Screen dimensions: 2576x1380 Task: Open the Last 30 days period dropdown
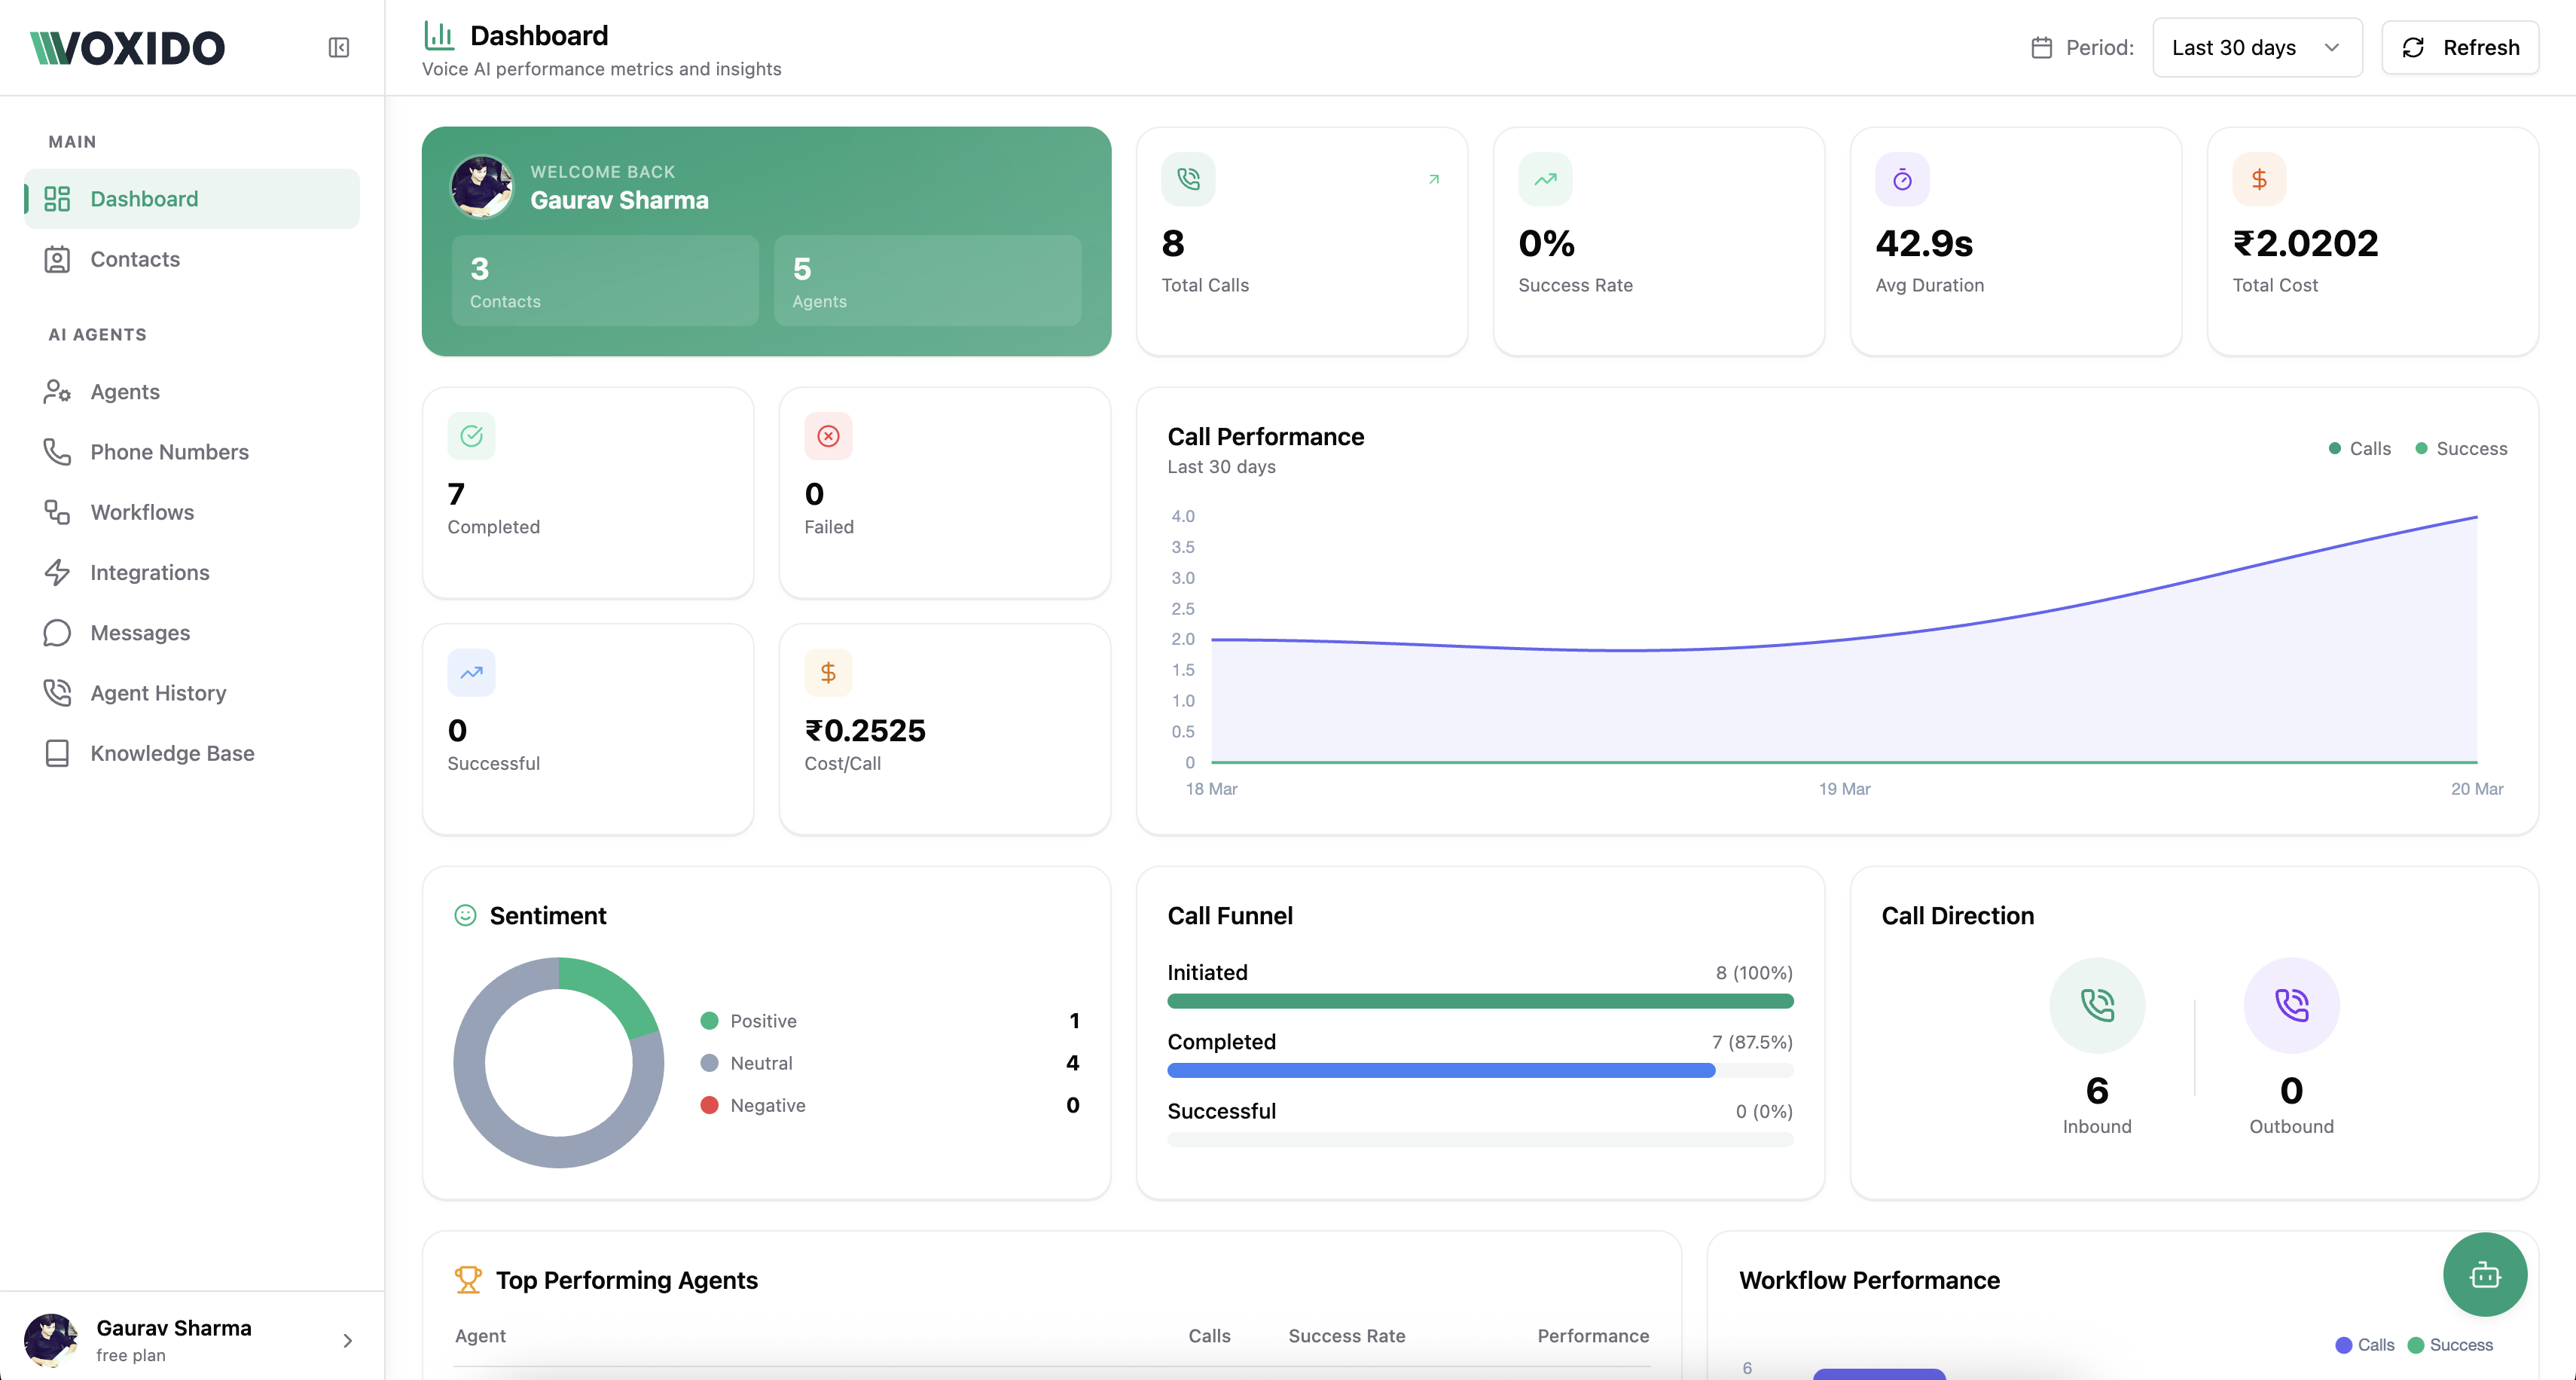[2256, 48]
